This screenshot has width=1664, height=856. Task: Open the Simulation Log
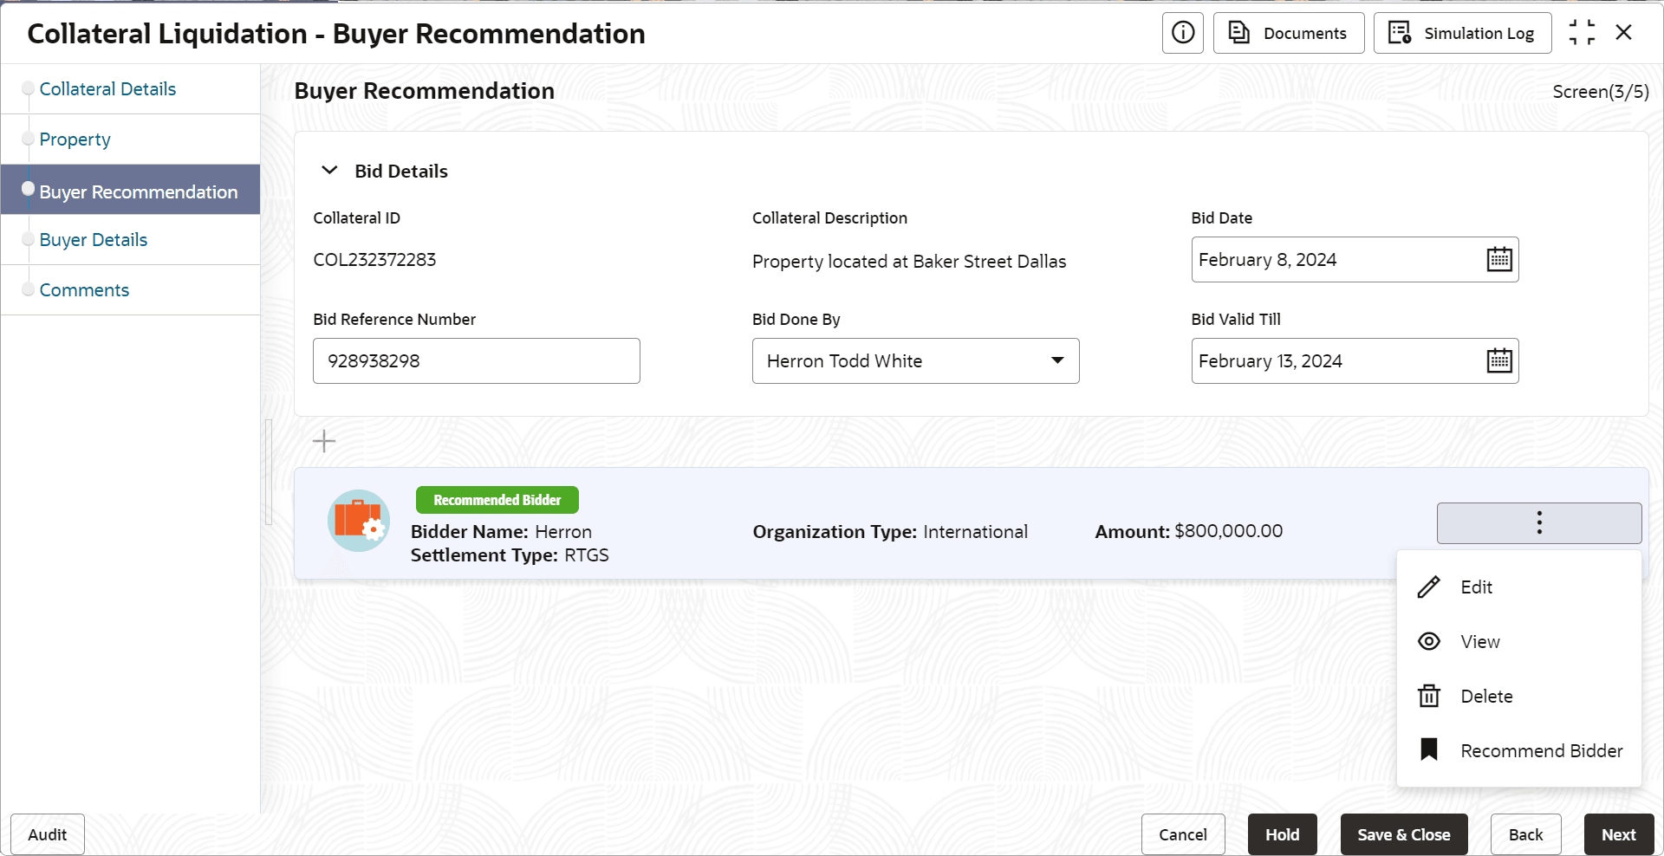[x=1462, y=33]
